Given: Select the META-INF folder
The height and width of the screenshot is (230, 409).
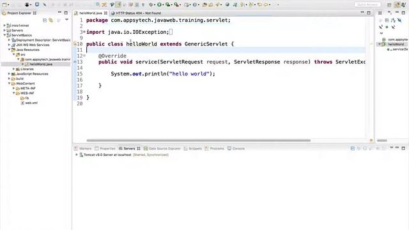Looking at the screenshot, I should coord(28,88).
